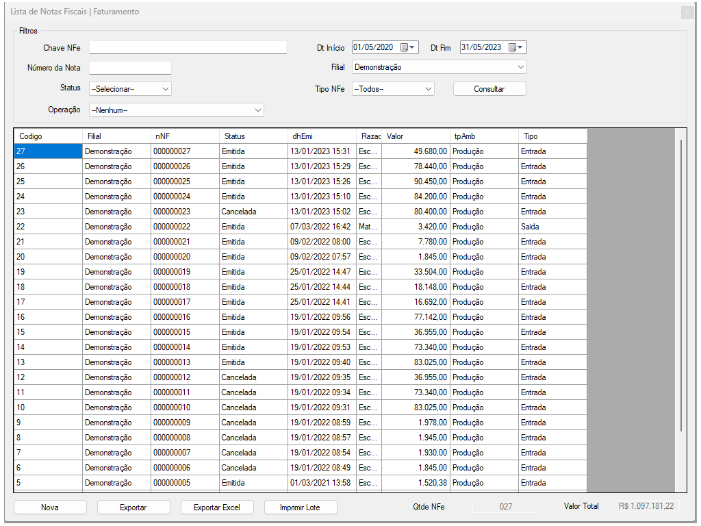Click the Imprimir Lote button
This screenshot has height=526, width=701.
[x=299, y=508]
